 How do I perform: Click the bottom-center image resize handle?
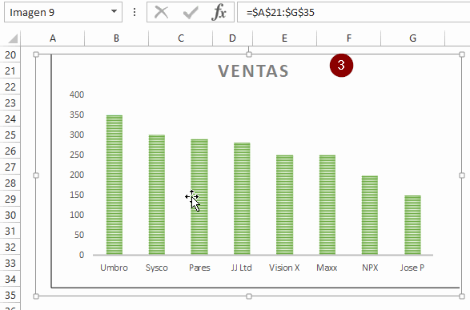click(249, 296)
